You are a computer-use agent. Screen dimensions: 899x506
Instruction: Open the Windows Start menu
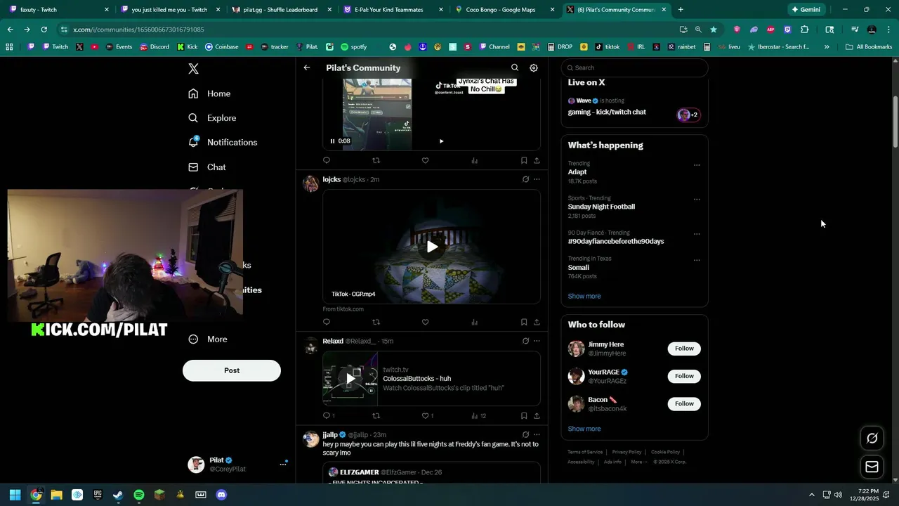coord(15,495)
